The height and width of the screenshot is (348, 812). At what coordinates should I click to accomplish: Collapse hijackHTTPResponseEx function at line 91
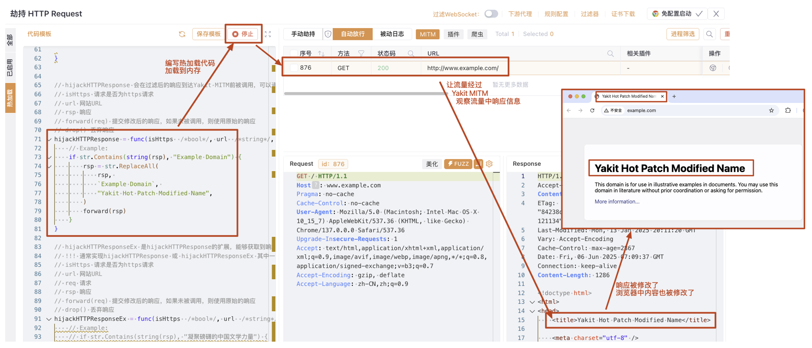click(49, 319)
